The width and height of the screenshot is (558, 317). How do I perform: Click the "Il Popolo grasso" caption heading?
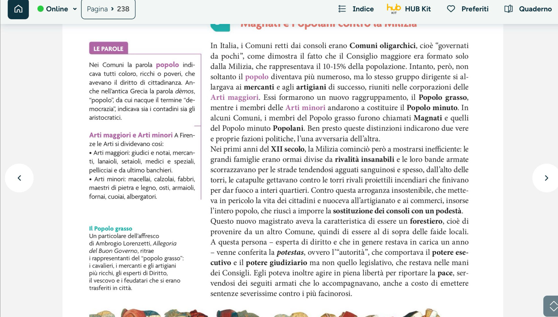coord(110,228)
